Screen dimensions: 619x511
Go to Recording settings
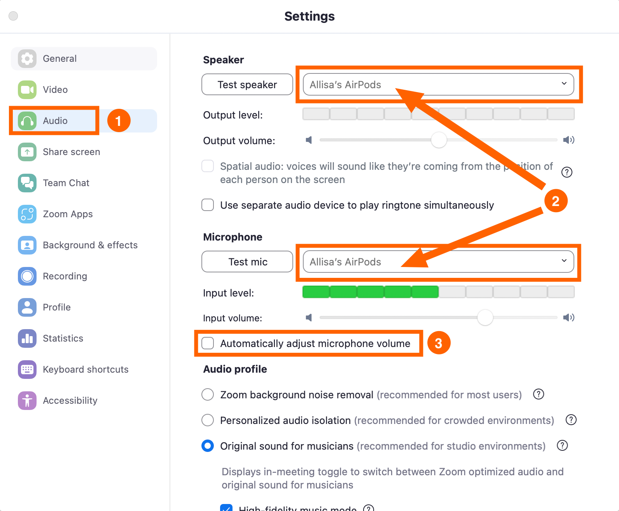point(84,276)
